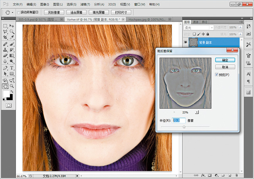Select the Zoom magnifier tool
Viewport: 254px width, 179px height.
pyautogui.click(x=12, y=86)
